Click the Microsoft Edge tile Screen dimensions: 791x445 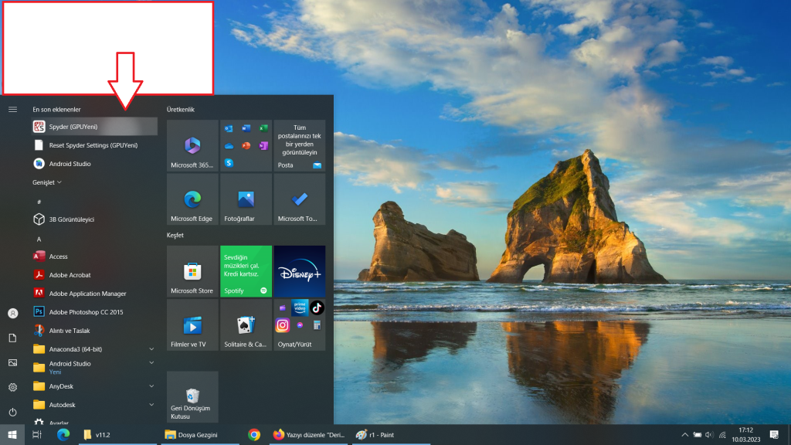coord(192,199)
